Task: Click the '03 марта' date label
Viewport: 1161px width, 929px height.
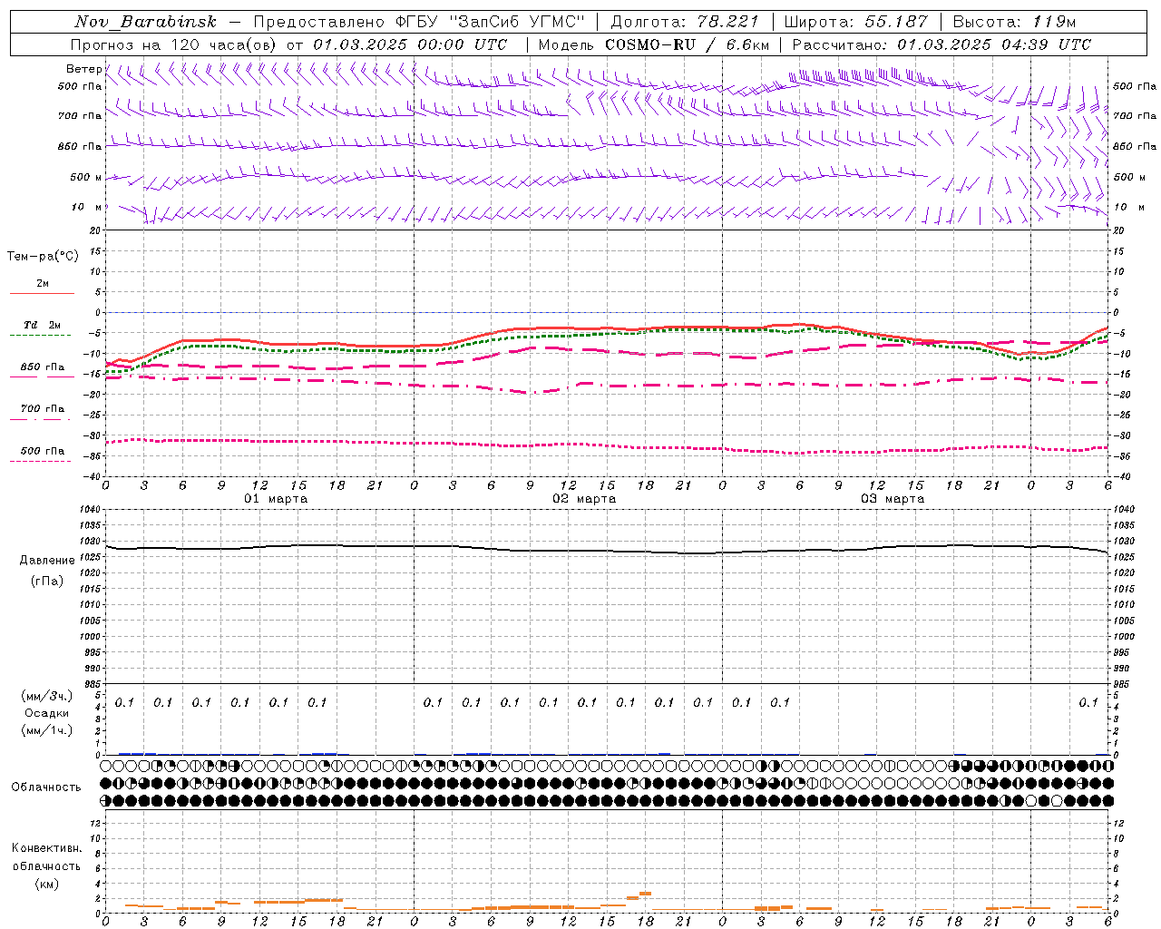Action: click(893, 499)
